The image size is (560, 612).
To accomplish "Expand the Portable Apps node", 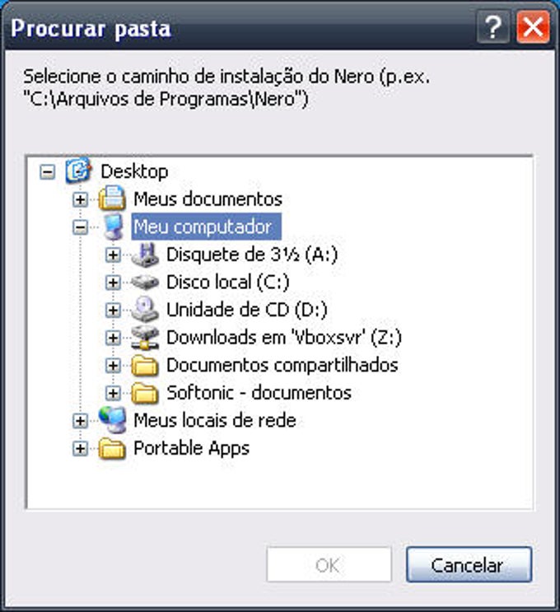I will coord(80,448).
